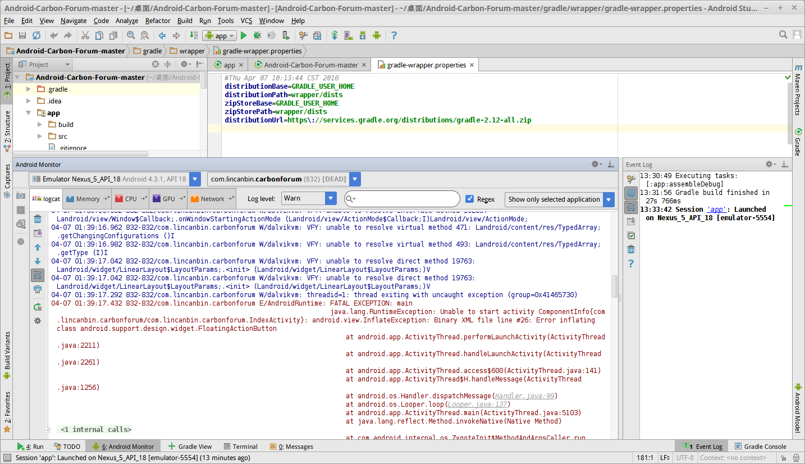
Task: Click the logcat search filter field
Action: (x=402, y=199)
